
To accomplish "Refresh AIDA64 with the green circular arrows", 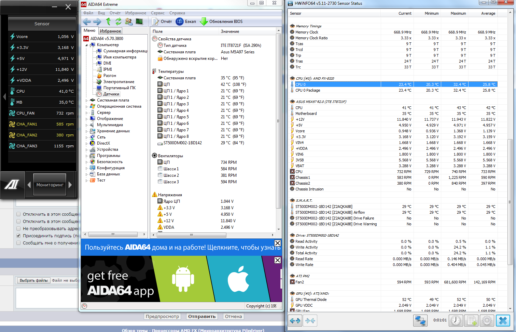I will point(118,22).
